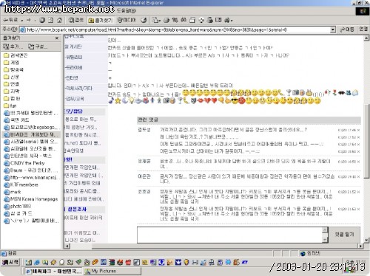Viewport: 370px width, 276px height.
Task: Click the horizontal scrollbar of the page
Action: (x=214, y=246)
